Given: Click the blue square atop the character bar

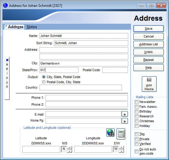Looking at the screenshot, I should click(7, 60).
